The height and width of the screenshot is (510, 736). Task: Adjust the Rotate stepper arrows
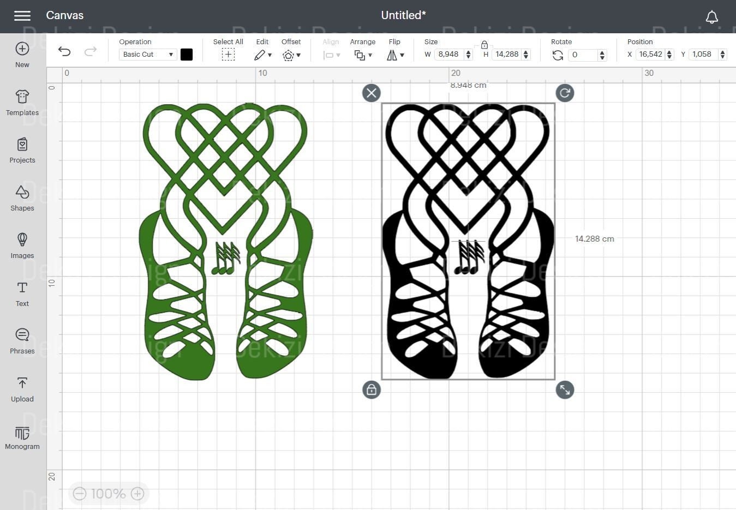click(x=602, y=55)
